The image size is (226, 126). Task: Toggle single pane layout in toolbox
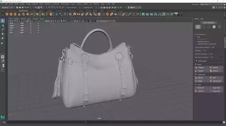(3, 57)
